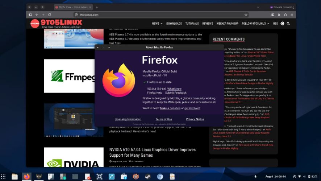Open the WEEKLY ROUNDUP menu item

228,24
